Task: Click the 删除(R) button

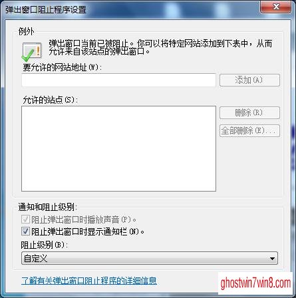Action: point(249,113)
